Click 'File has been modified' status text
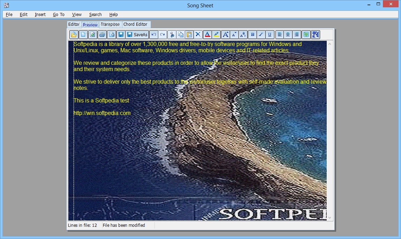The width and height of the screenshot is (401, 239). 124,225
